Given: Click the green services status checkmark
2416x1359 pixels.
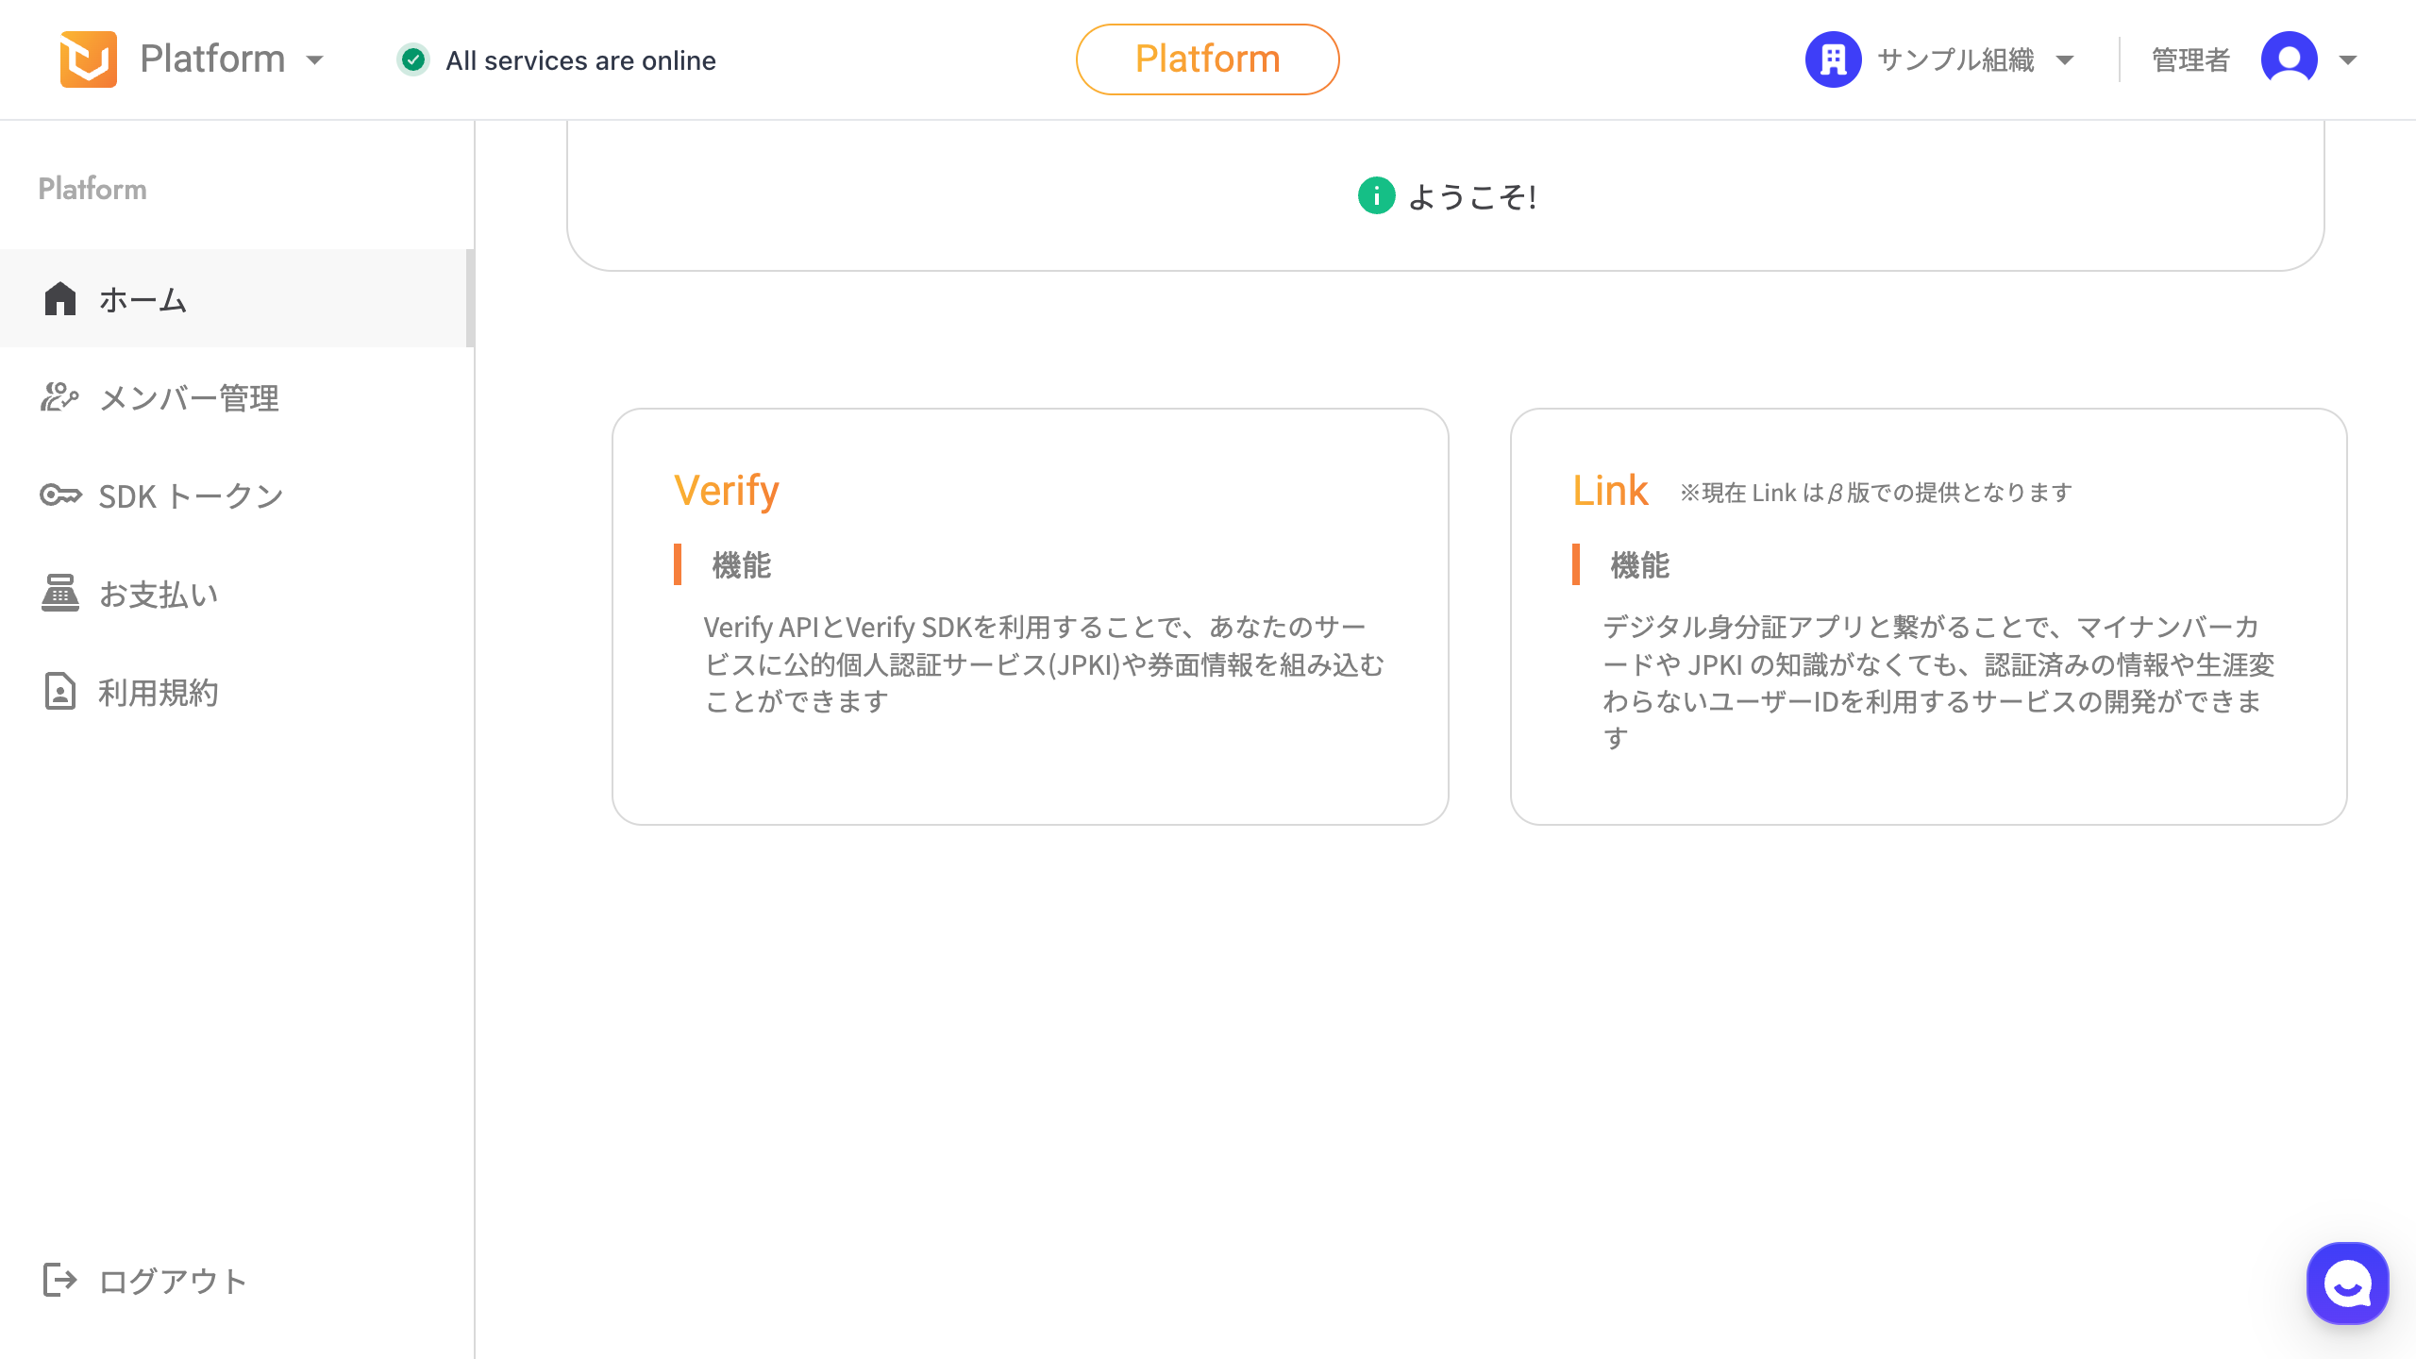Looking at the screenshot, I should click(x=413, y=59).
